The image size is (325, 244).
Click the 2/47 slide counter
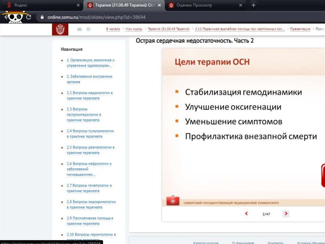pos(266,214)
